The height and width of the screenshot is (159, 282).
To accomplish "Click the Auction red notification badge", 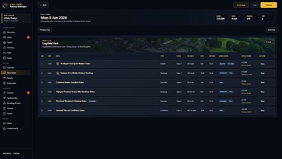I will (28, 93).
